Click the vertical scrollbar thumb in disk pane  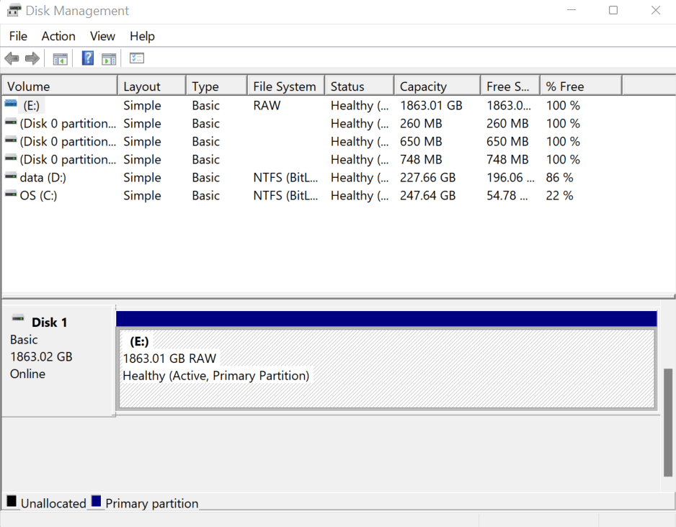[668, 423]
